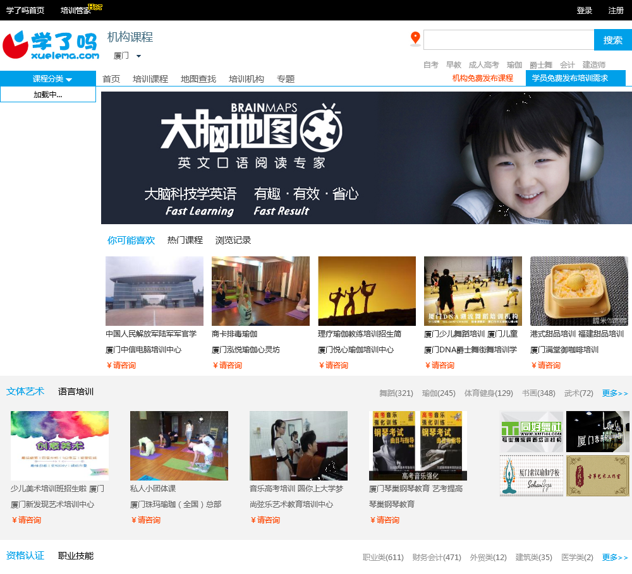This screenshot has width=632, height=574.
Task: Click the 厦门索汉瑜伽学校 logo
Action: [532, 475]
